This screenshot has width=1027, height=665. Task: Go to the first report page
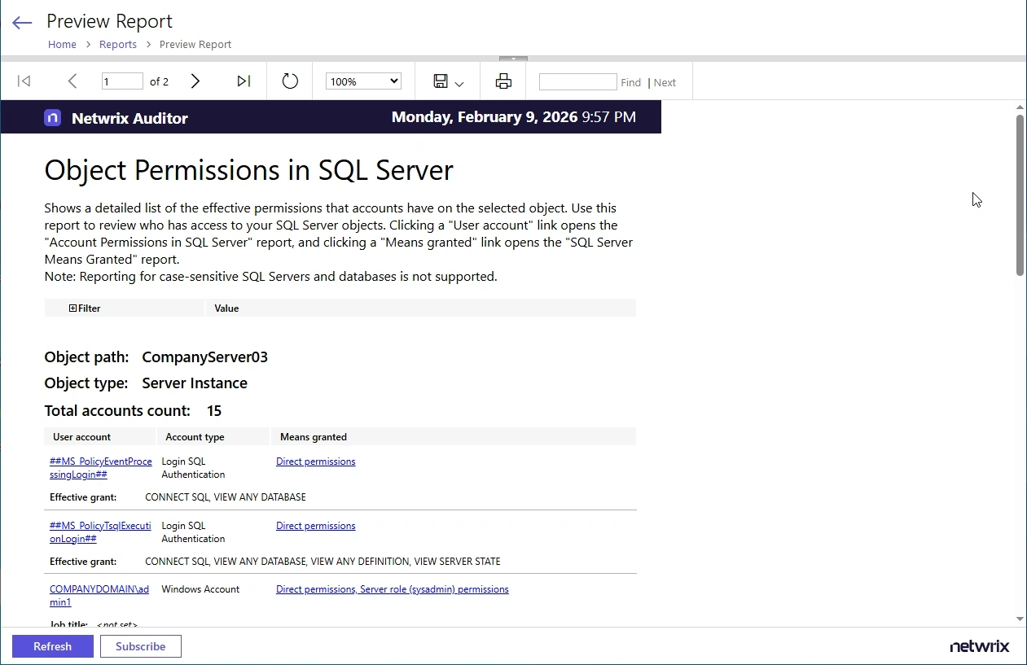click(24, 81)
